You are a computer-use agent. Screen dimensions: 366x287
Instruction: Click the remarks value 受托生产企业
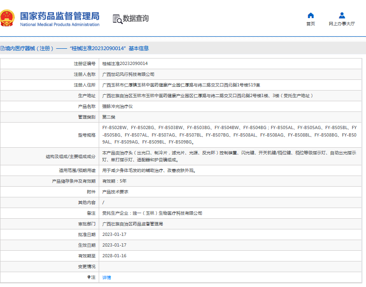(152, 213)
